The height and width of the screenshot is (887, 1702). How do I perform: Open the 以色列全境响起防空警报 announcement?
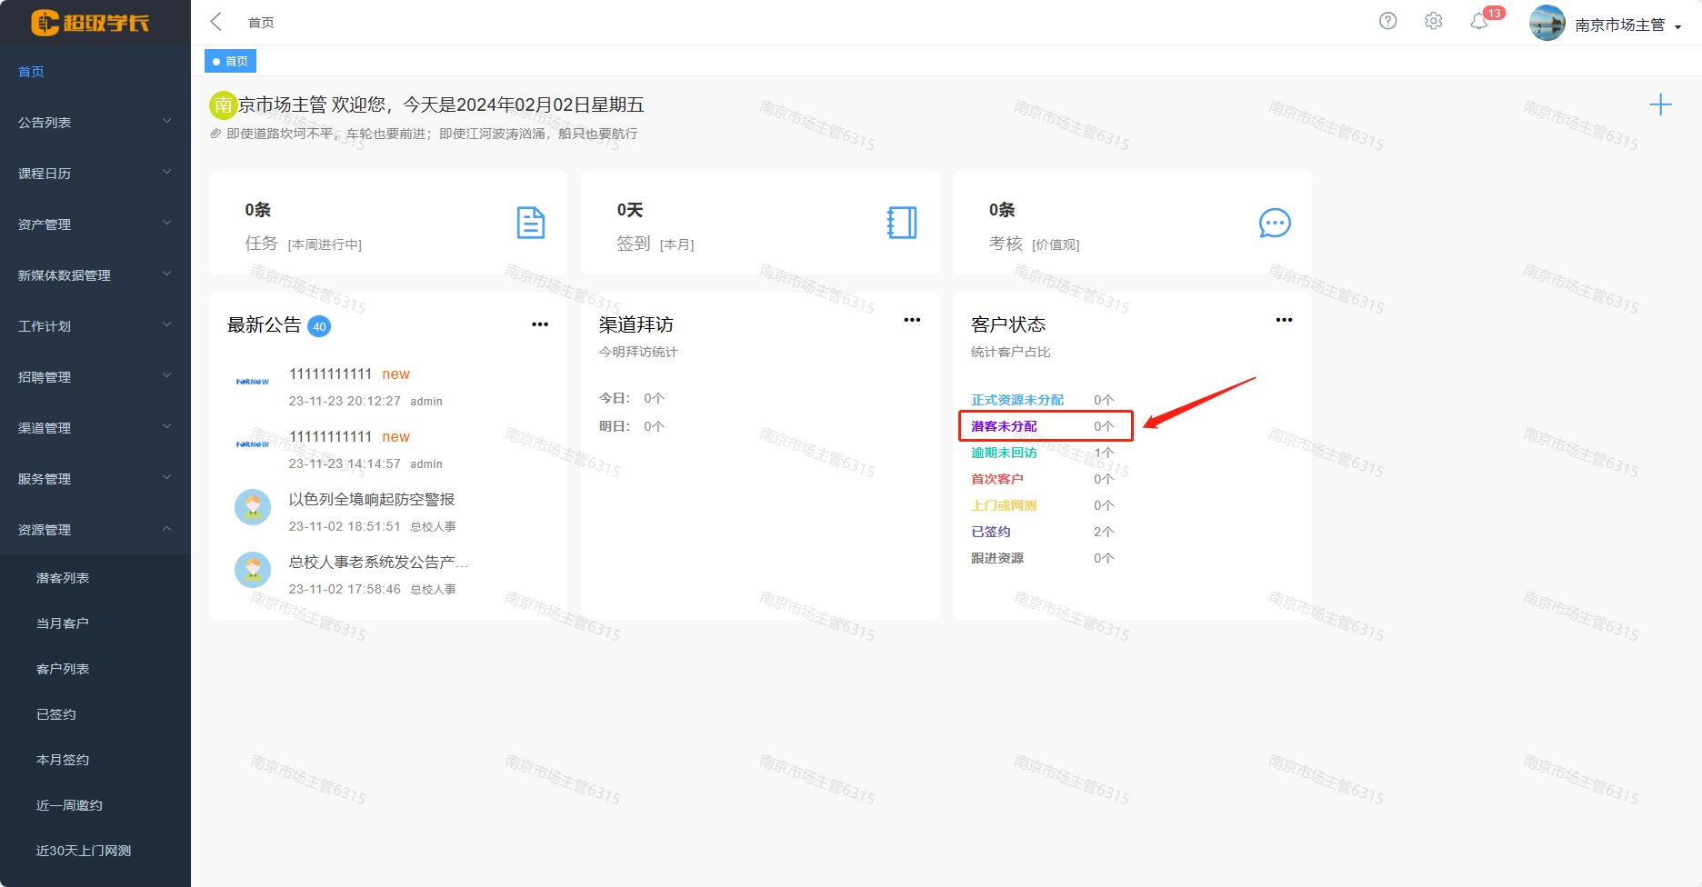coord(371,499)
